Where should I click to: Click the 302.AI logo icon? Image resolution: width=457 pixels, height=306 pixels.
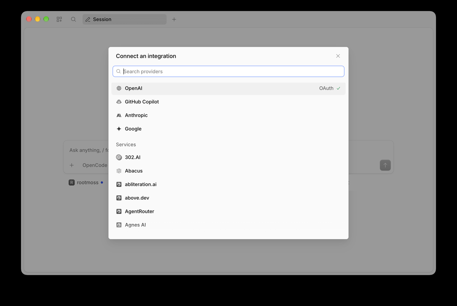[x=119, y=157]
